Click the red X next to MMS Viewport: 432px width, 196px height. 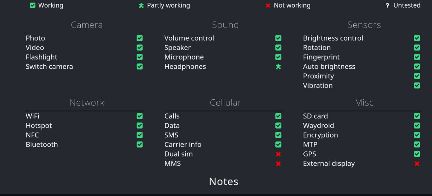click(278, 164)
